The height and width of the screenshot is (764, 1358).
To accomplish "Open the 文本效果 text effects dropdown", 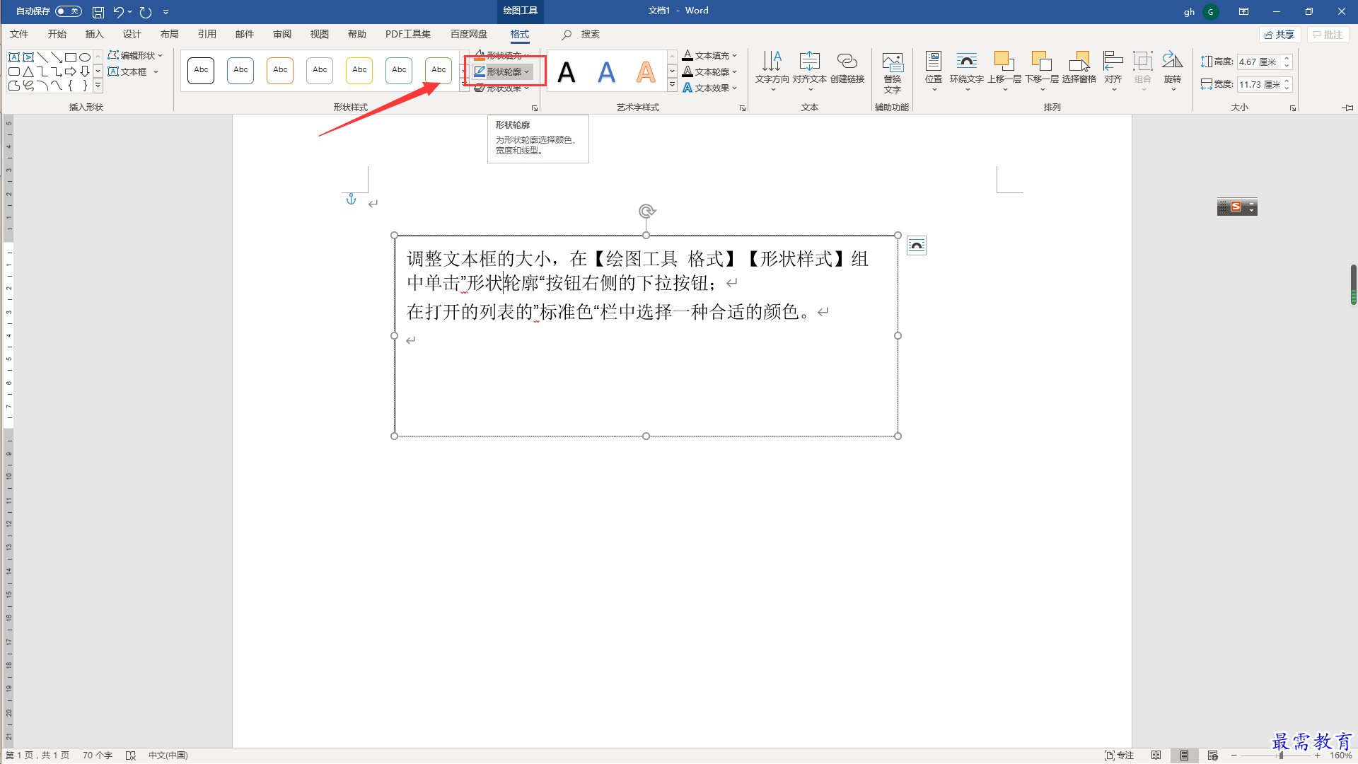I will (x=710, y=88).
